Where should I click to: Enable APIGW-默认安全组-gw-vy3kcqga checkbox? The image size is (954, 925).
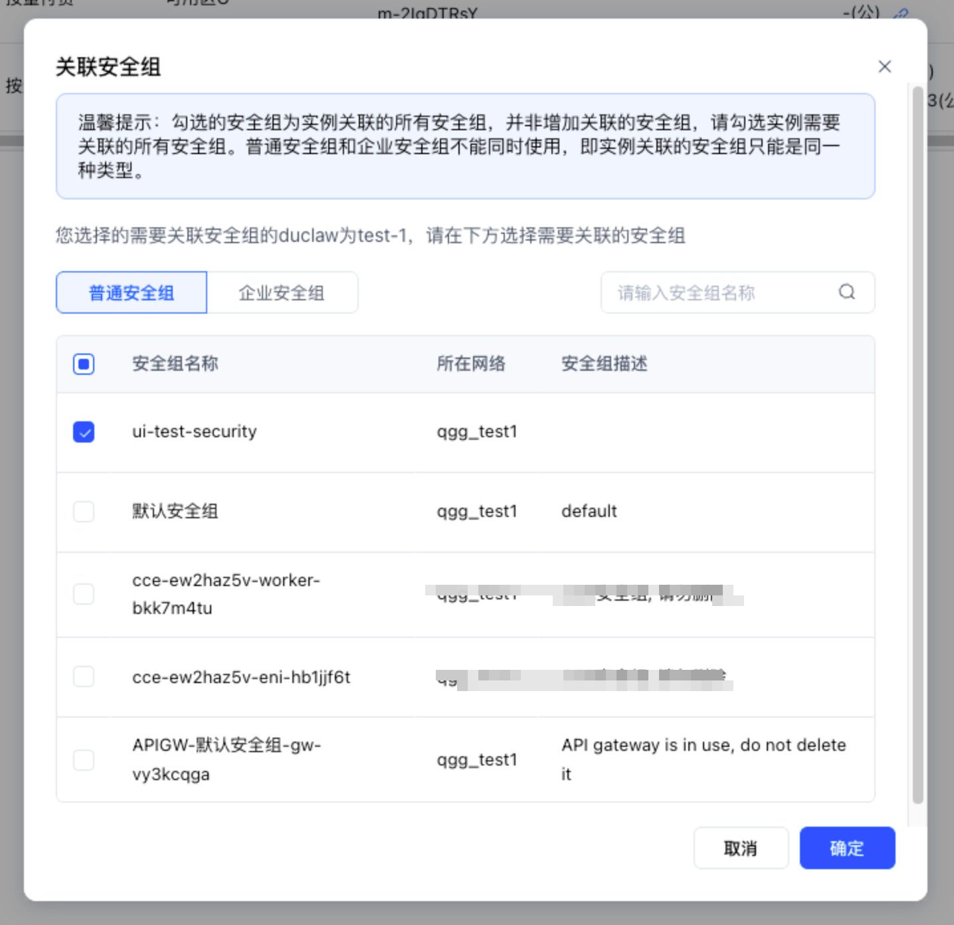point(84,760)
